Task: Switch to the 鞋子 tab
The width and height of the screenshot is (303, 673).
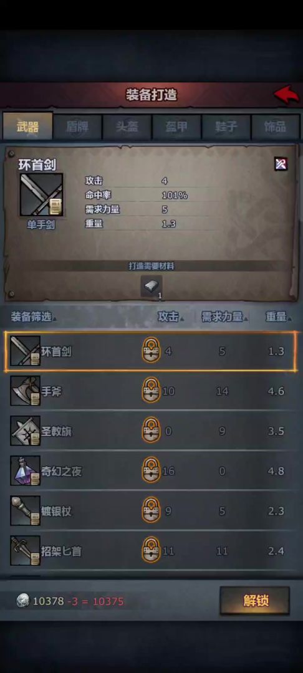Action: 226,127
